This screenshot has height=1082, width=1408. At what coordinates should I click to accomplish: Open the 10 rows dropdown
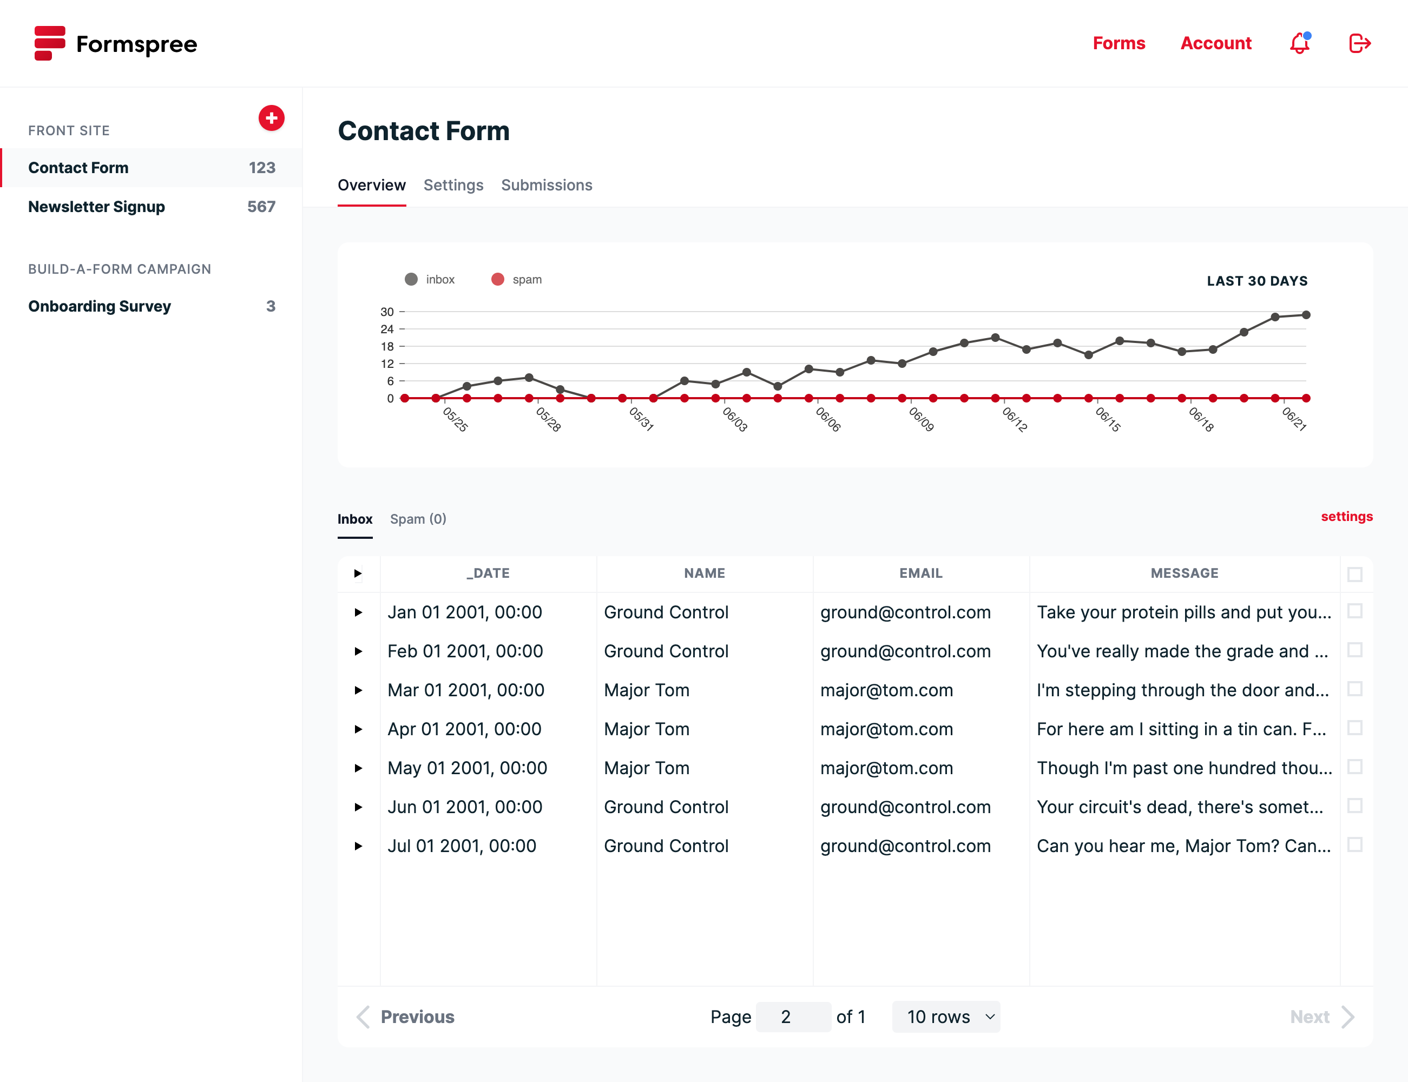pos(946,1017)
